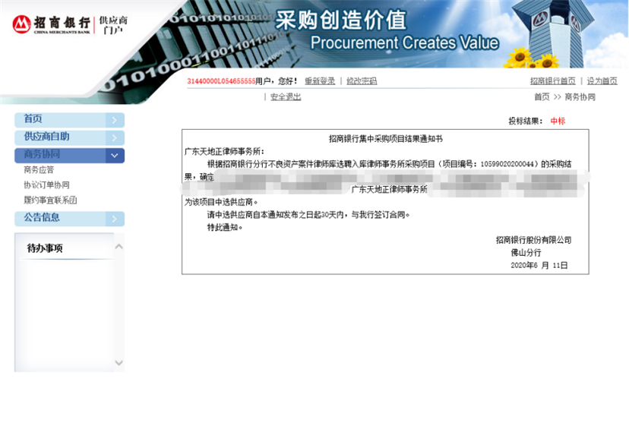Click the 修改密码 link
The height and width of the screenshot is (429, 629).
coord(362,81)
